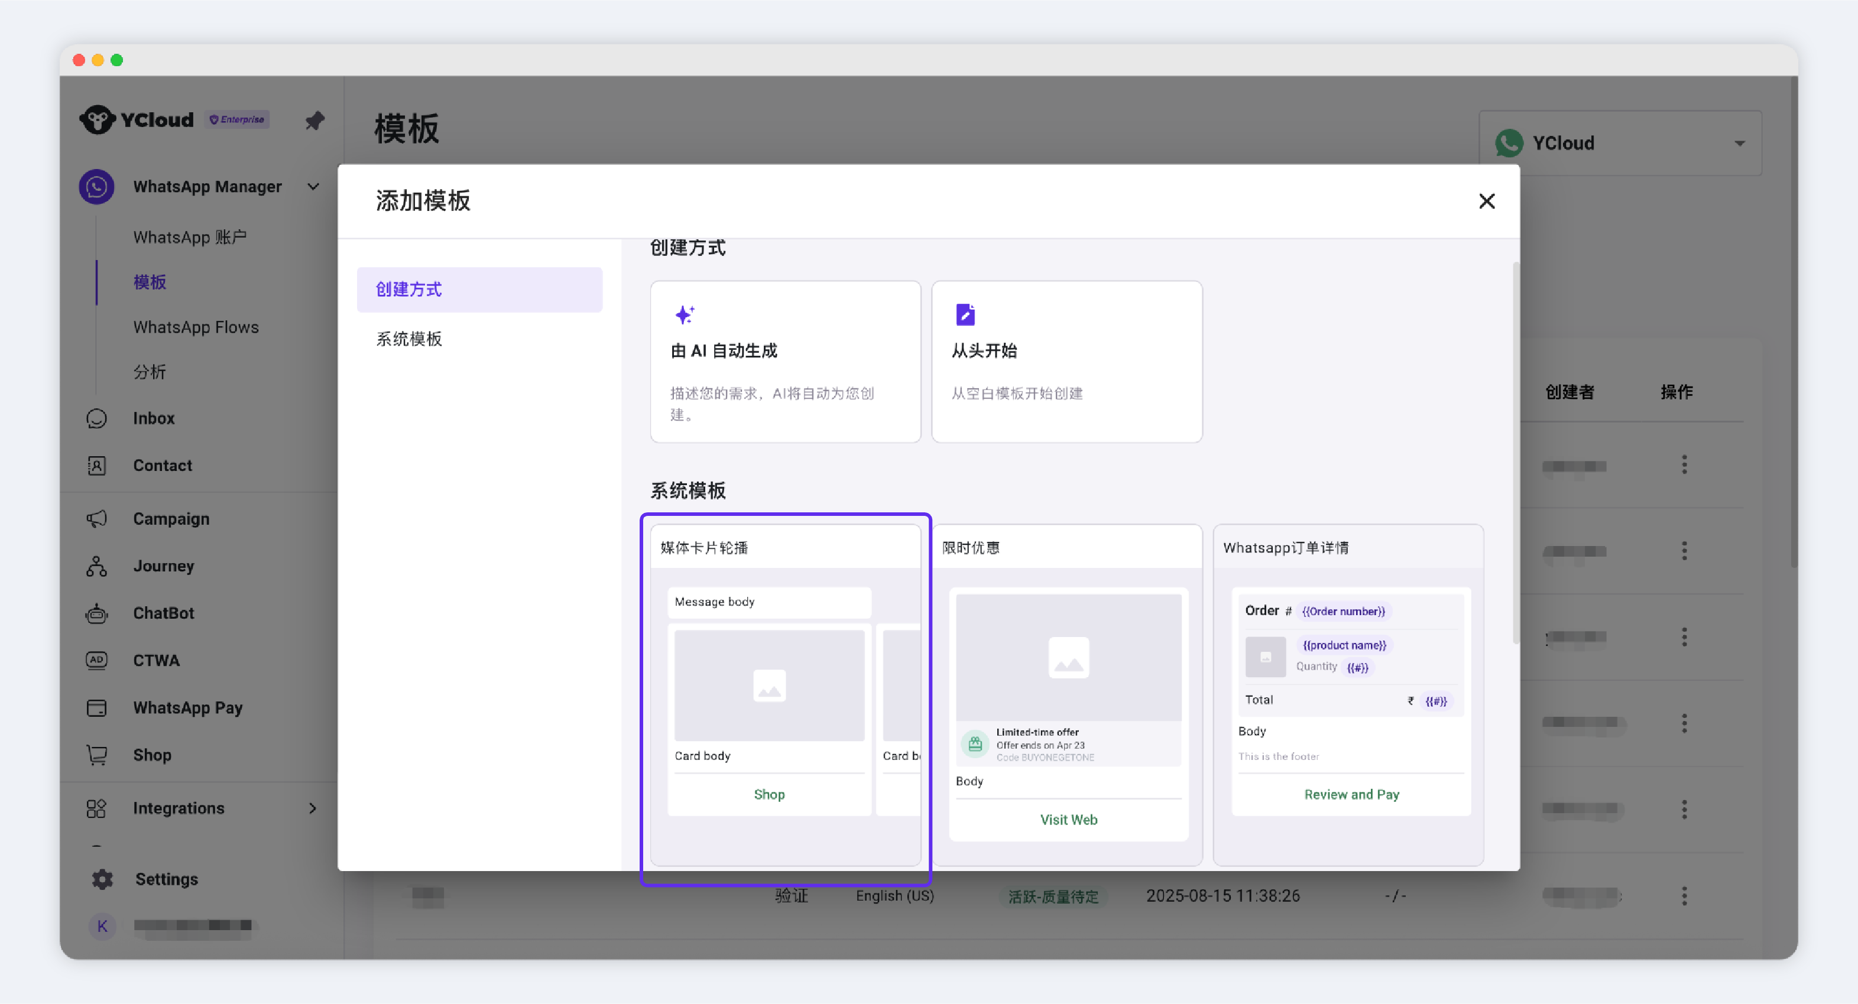1858x1004 pixels.
Task: Switch to 系统模板 tab in dialog
Action: point(409,339)
